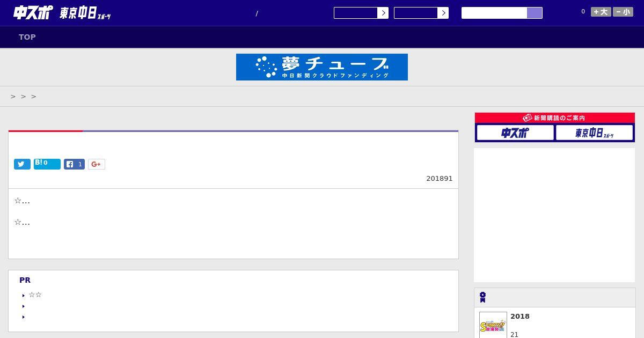The image size is (644, 338).
Task: Click the 中スポ logo in header
Action: coord(33,12)
